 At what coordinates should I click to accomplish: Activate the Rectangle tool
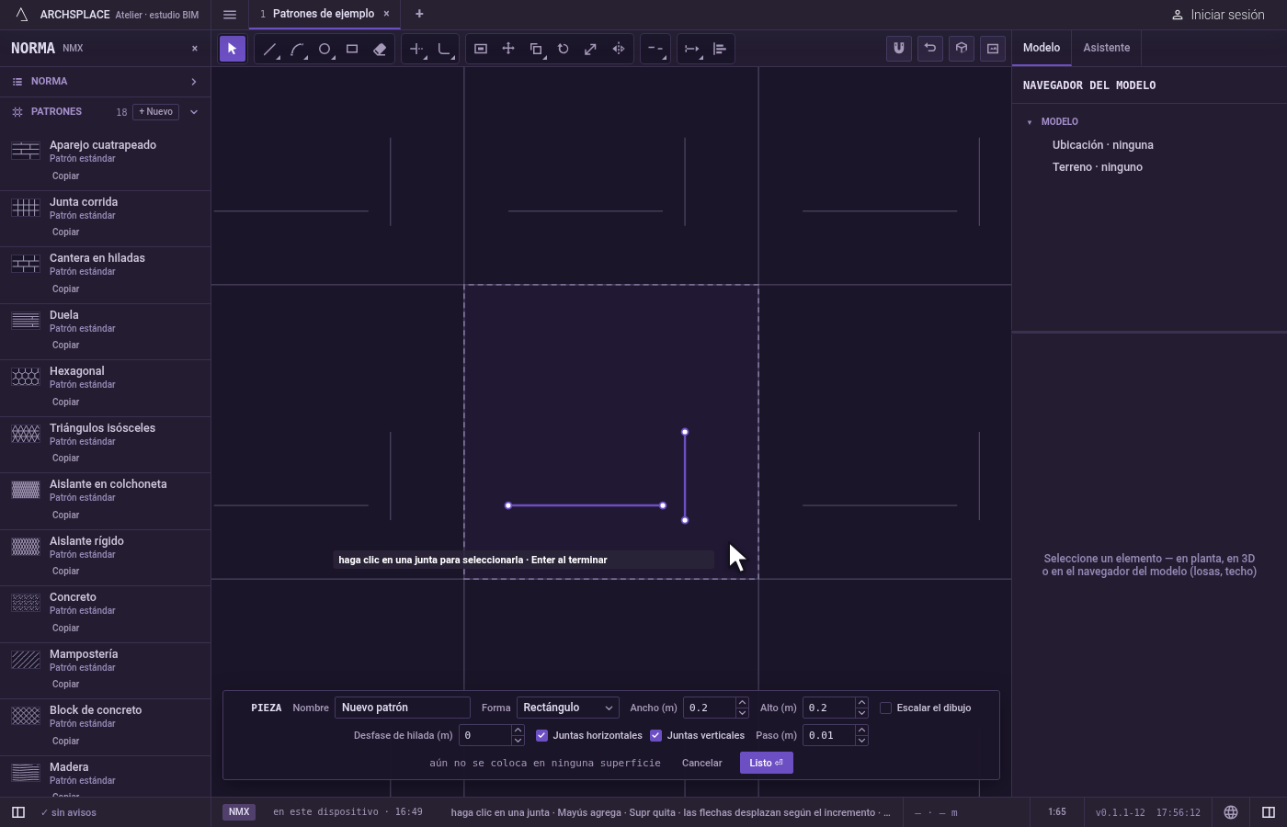click(x=352, y=49)
